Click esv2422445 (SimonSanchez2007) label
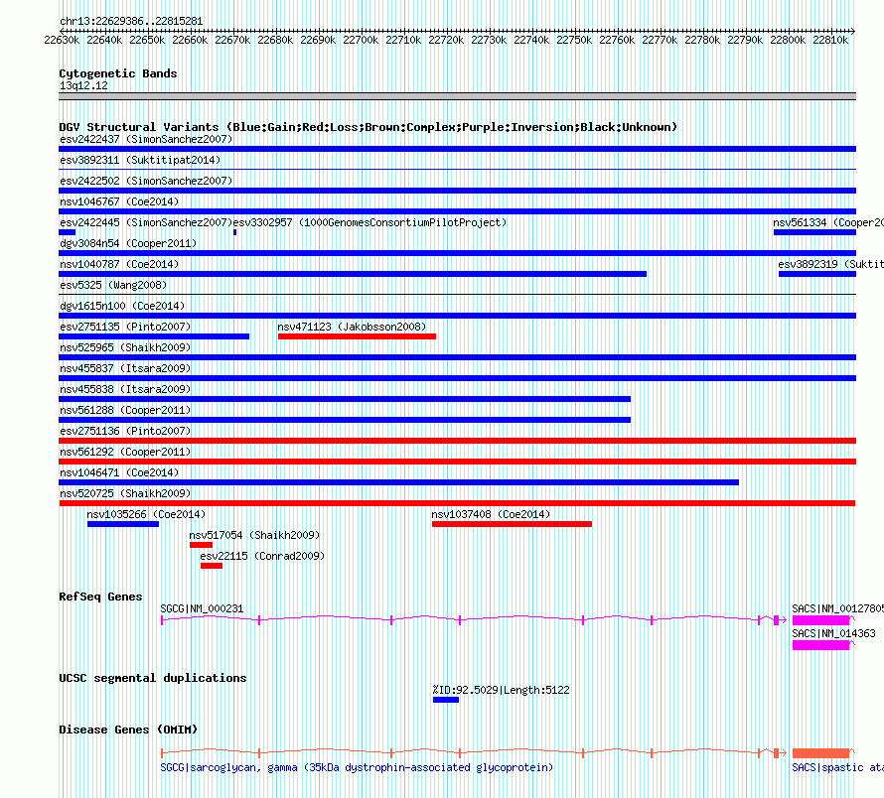This screenshot has height=798, width=884. click(146, 222)
